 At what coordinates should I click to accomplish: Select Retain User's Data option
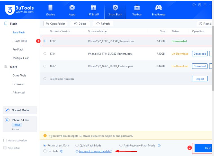tap(45, 145)
